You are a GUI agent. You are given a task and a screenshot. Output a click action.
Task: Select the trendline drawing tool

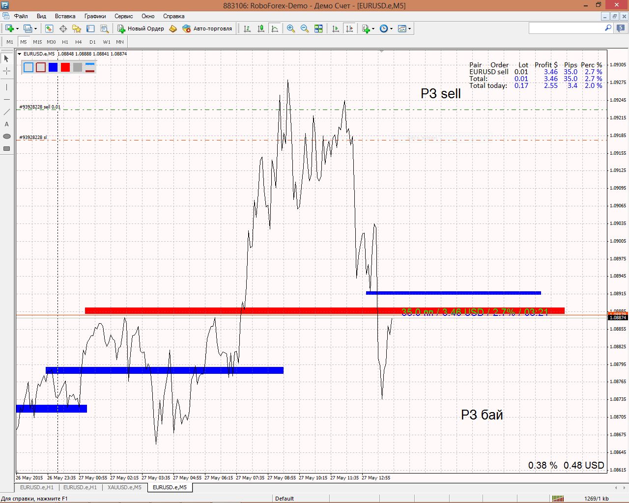7,112
